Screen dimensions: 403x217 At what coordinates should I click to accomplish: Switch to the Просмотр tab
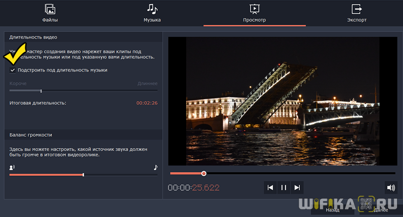pos(254,13)
